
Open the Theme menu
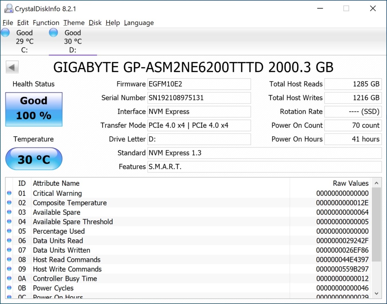(x=74, y=23)
